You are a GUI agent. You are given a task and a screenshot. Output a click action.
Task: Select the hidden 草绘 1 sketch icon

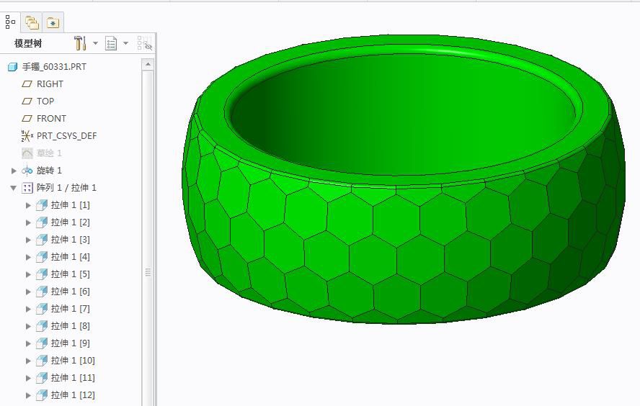(27, 153)
